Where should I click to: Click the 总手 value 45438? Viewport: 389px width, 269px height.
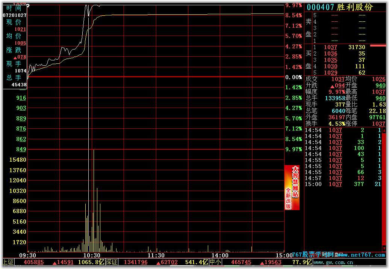pyautogui.click(x=19, y=85)
